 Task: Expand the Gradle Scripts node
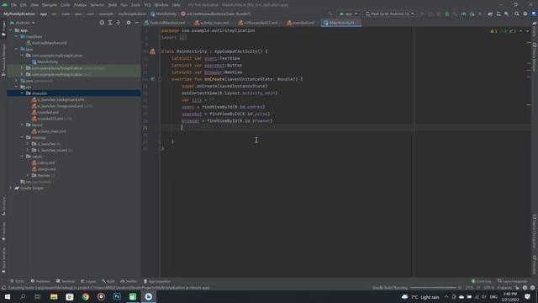point(11,188)
